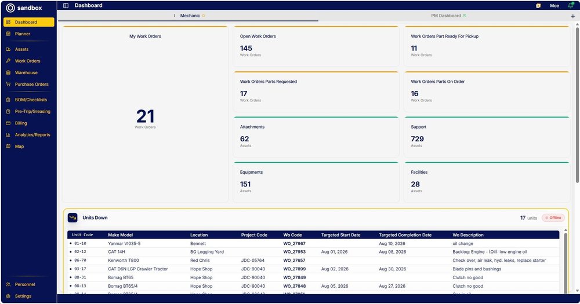Screen dimensions: 580x304
Task: Open Pre-Trip/Greasing label in sidebar
Action: [x=32, y=111]
